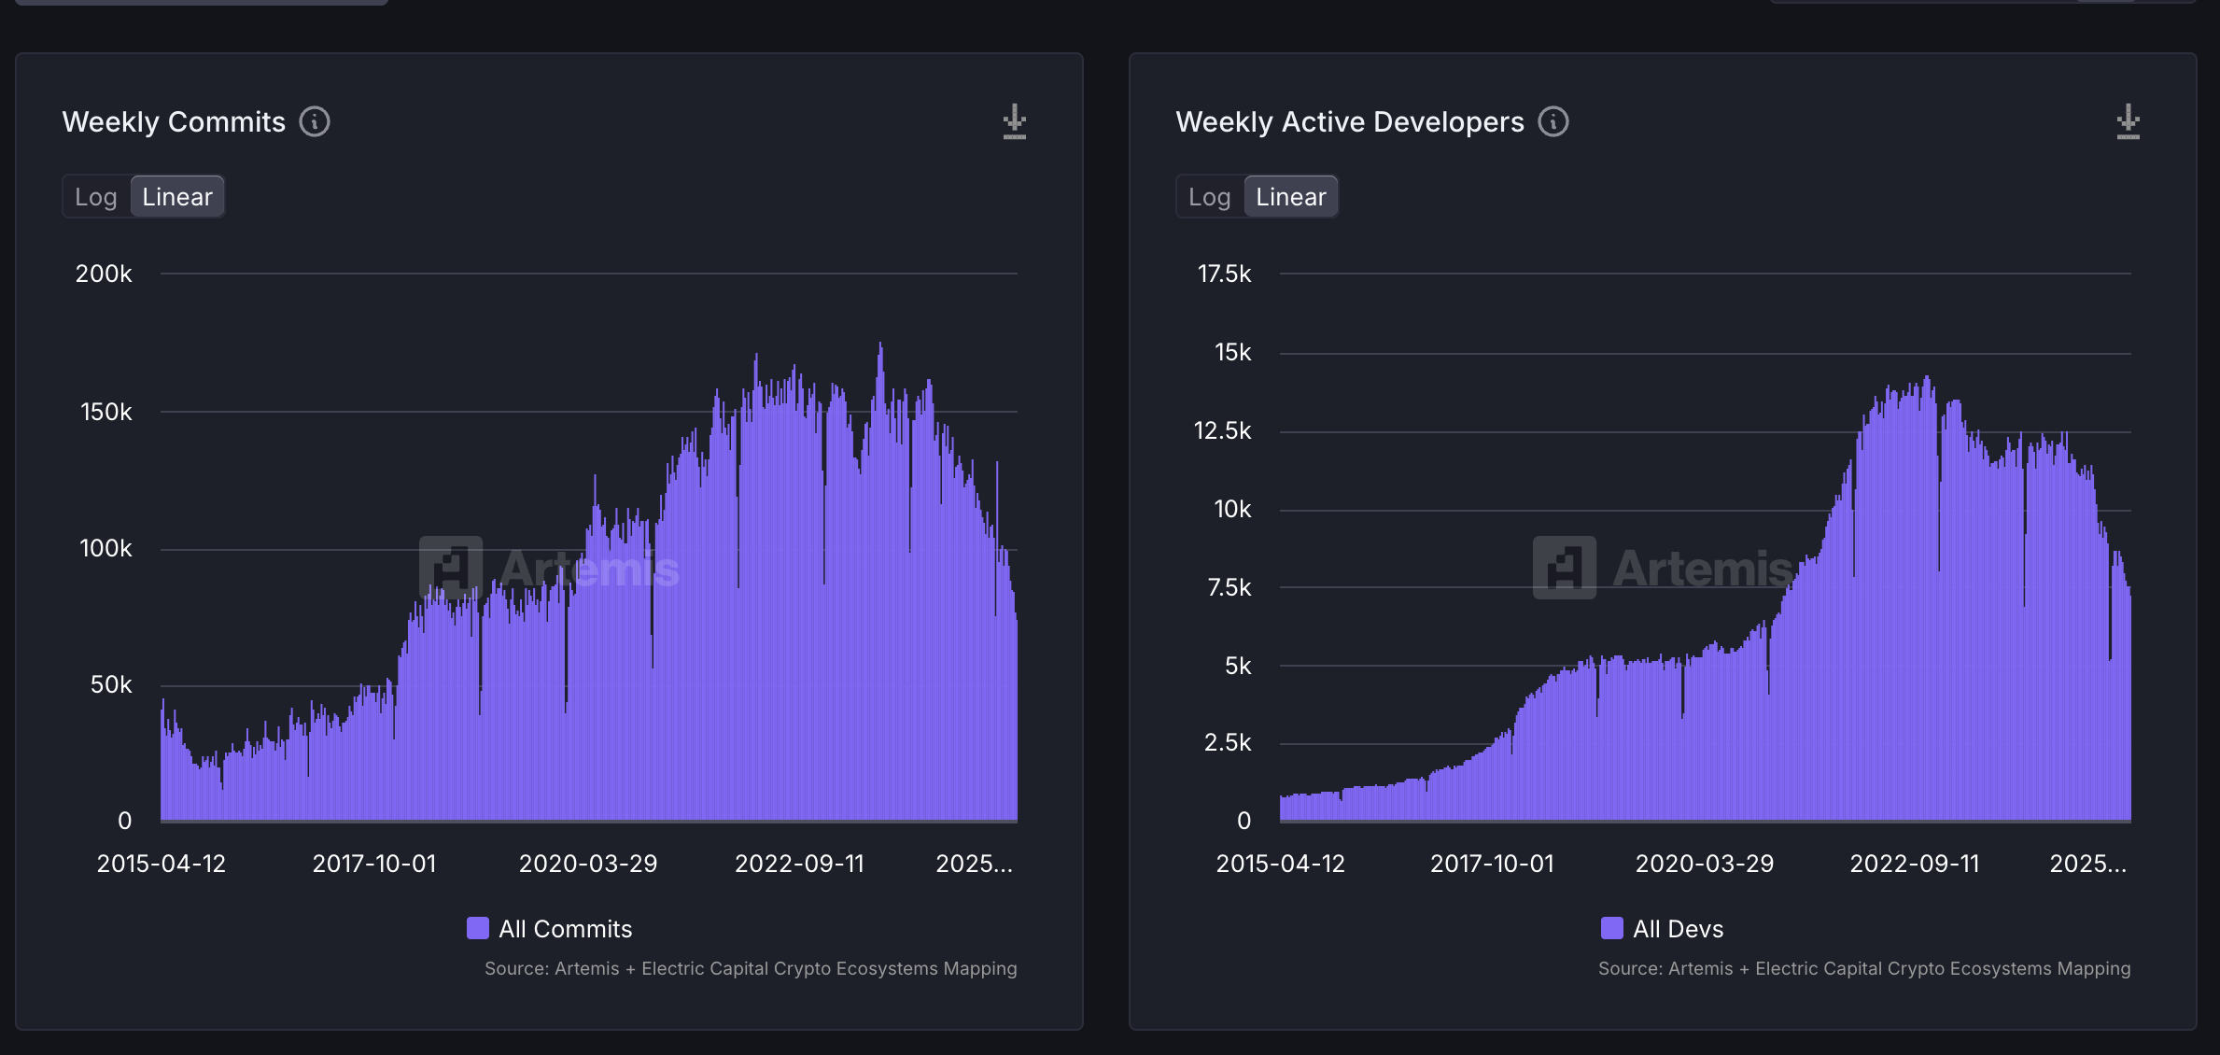Image resolution: width=2220 pixels, height=1055 pixels.
Task: Toggle the All Commits legend entry
Action: click(550, 928)
